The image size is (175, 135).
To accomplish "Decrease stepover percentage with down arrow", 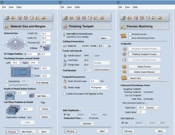I will 106,47.
